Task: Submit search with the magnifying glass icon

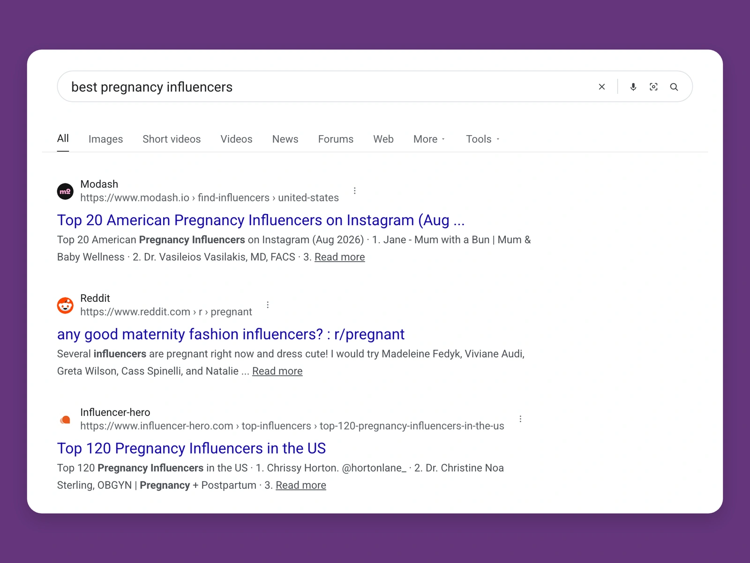Action: pyautogui.click(x=674, y=87)
